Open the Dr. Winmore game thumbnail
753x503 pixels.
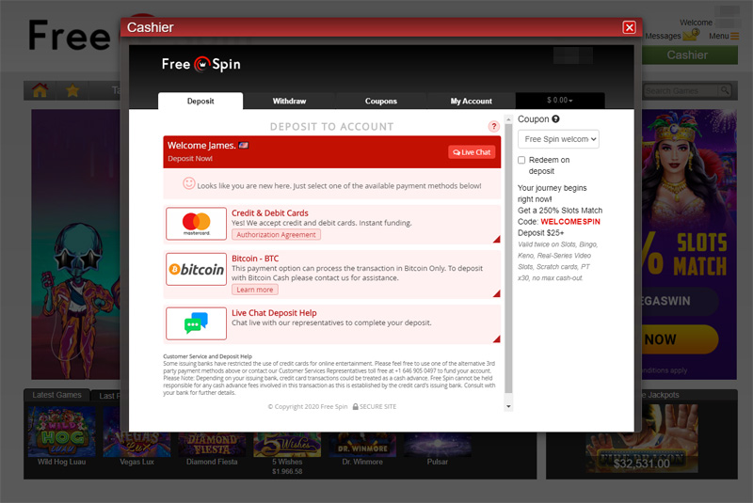coord(362,444)
